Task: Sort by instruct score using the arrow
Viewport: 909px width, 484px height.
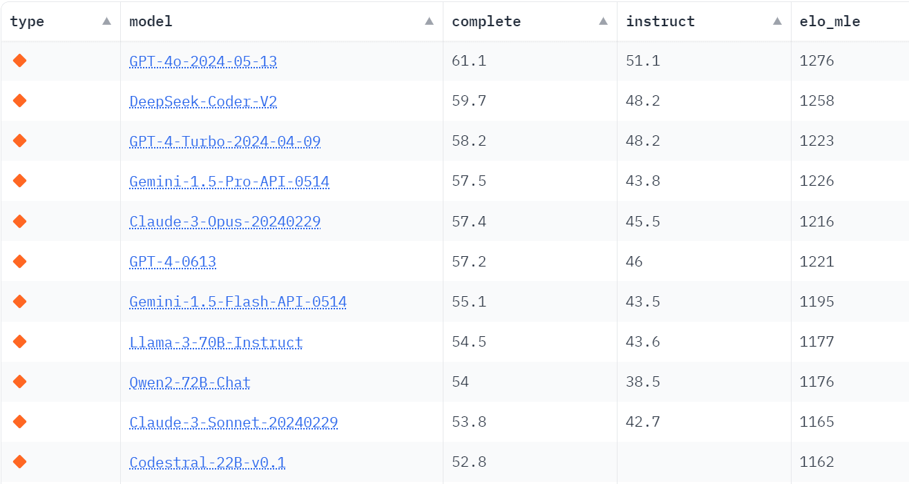Action: pyautogui.click(x=777, y=21)
